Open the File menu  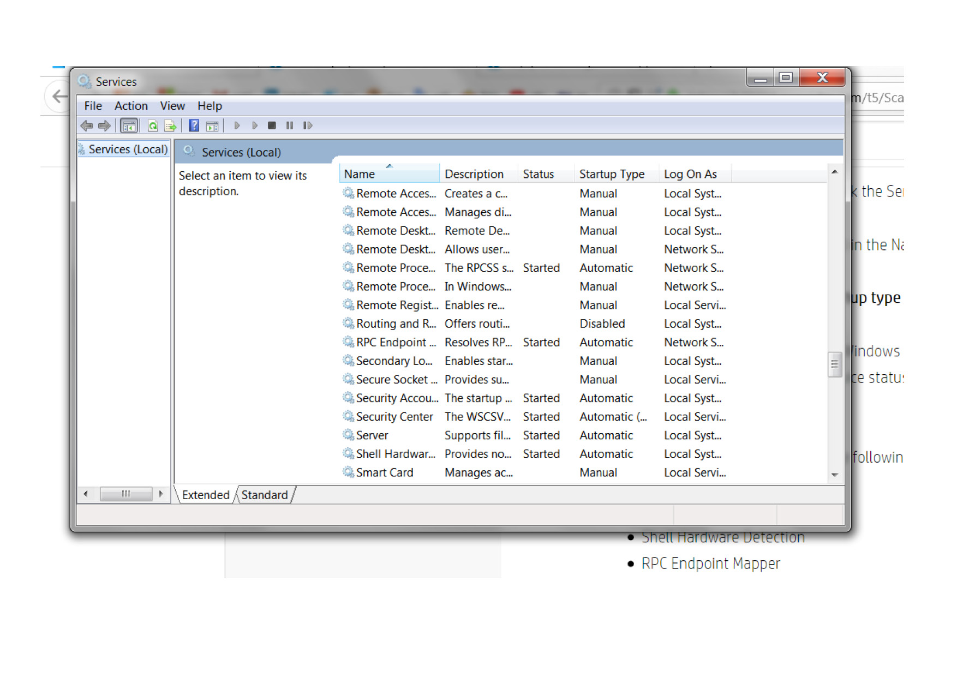[x=93, y=106]
